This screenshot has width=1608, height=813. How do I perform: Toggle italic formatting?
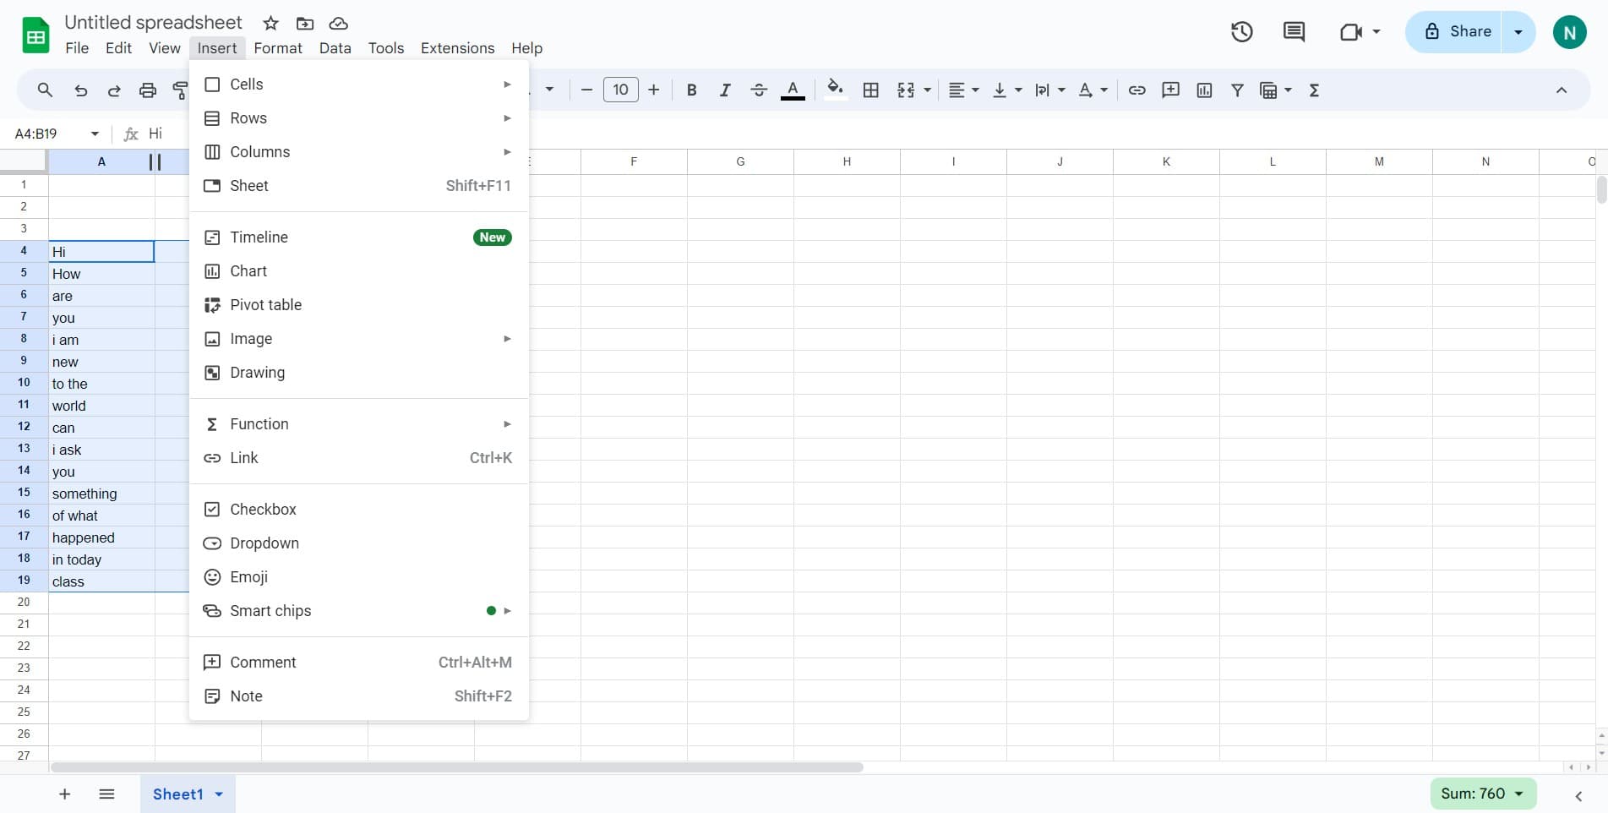pos(724,90)
